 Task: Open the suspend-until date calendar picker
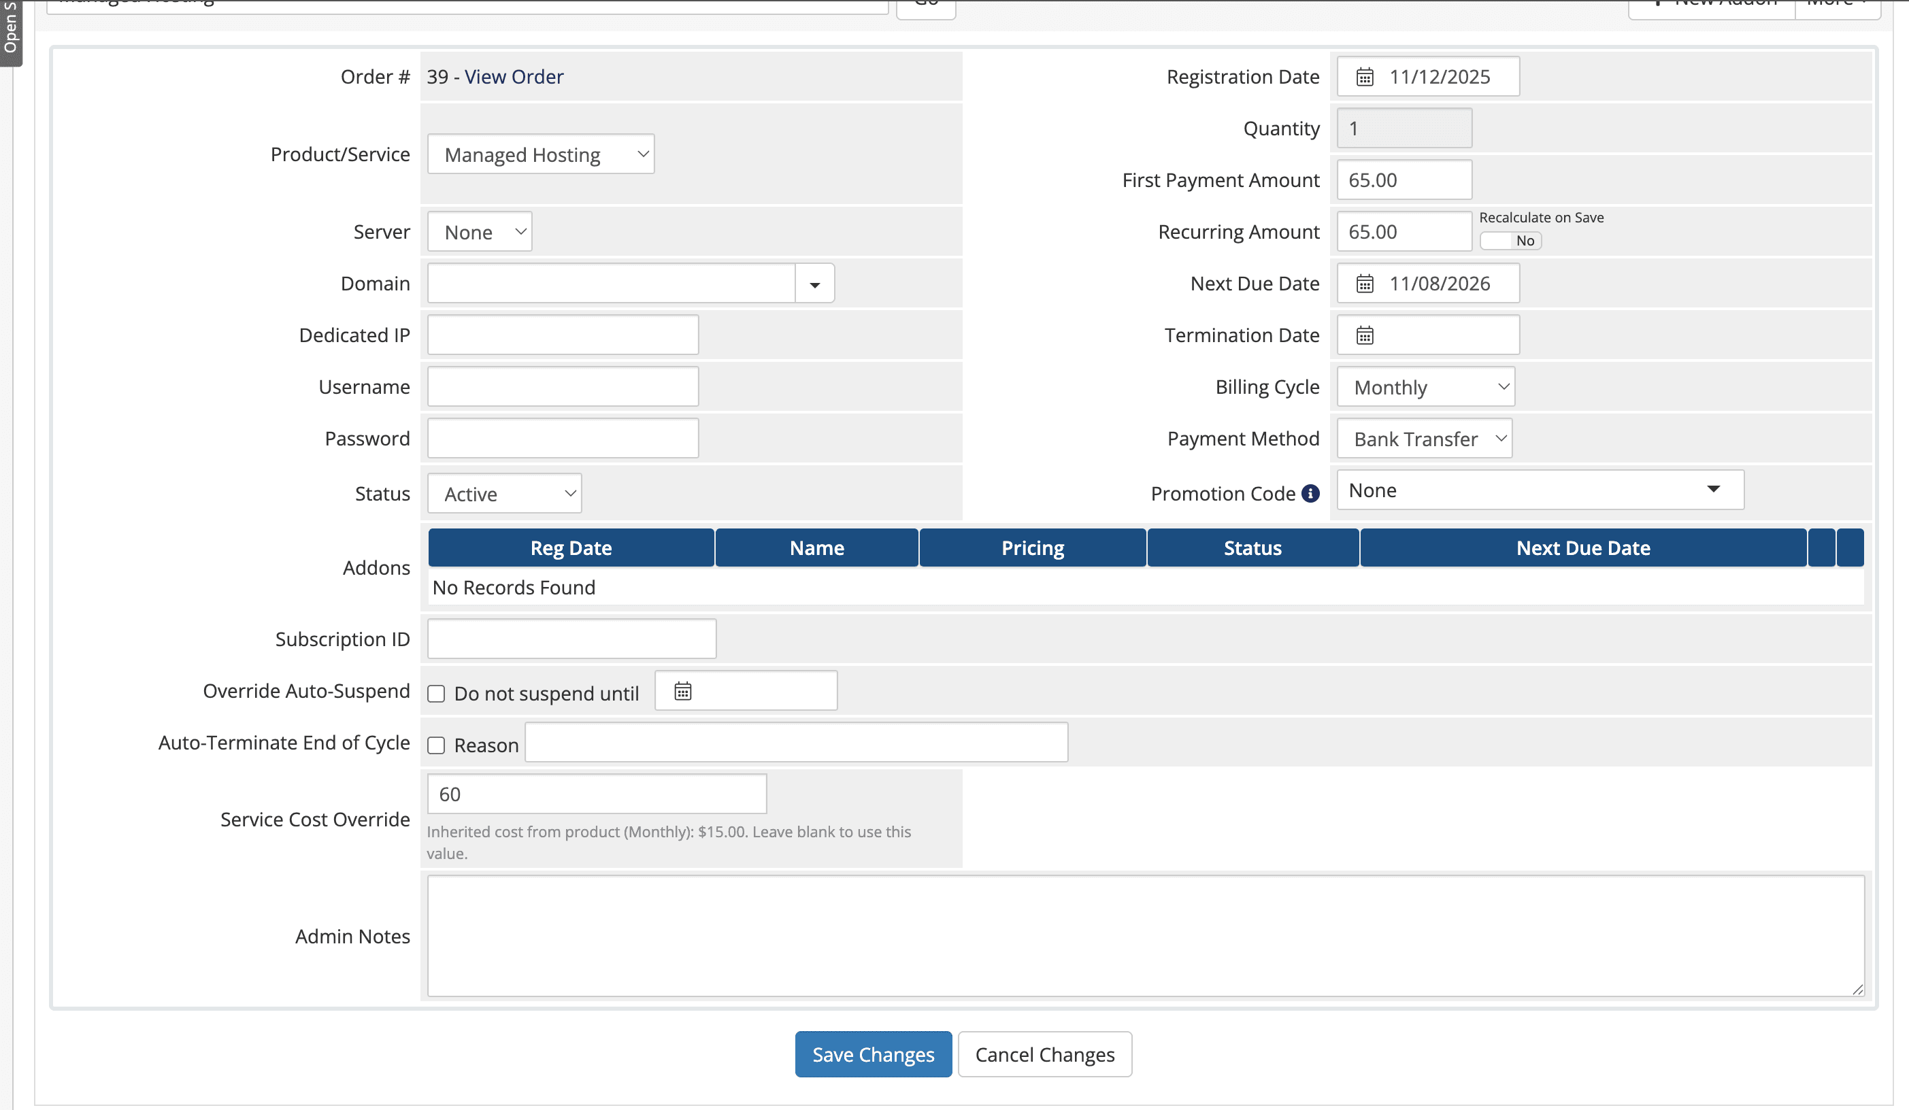coord(682,690)
